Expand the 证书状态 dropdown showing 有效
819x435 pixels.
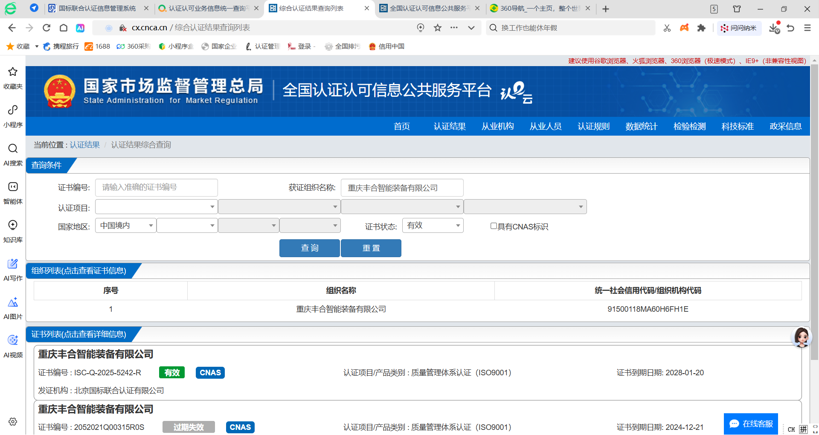433,225
